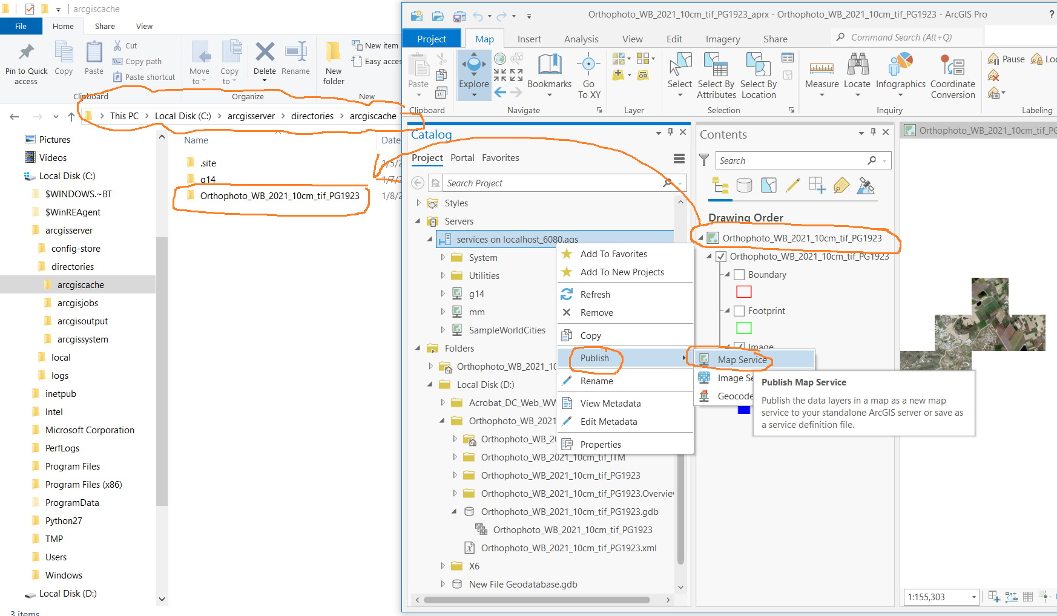Collapse the Servers node in Catalog
The height and width of the screenshot is (616, 1057).
(417, 221)
